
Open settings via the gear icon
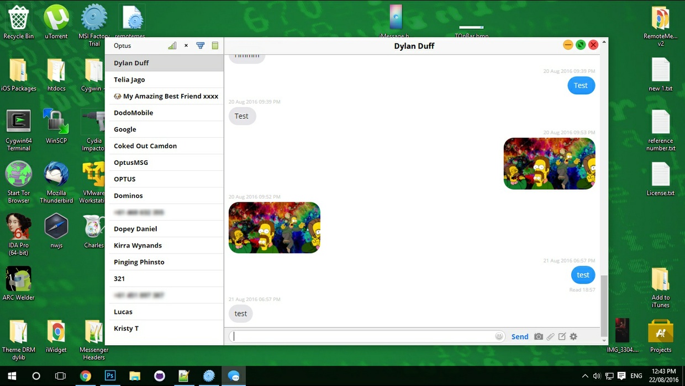(x=573, y=336)
